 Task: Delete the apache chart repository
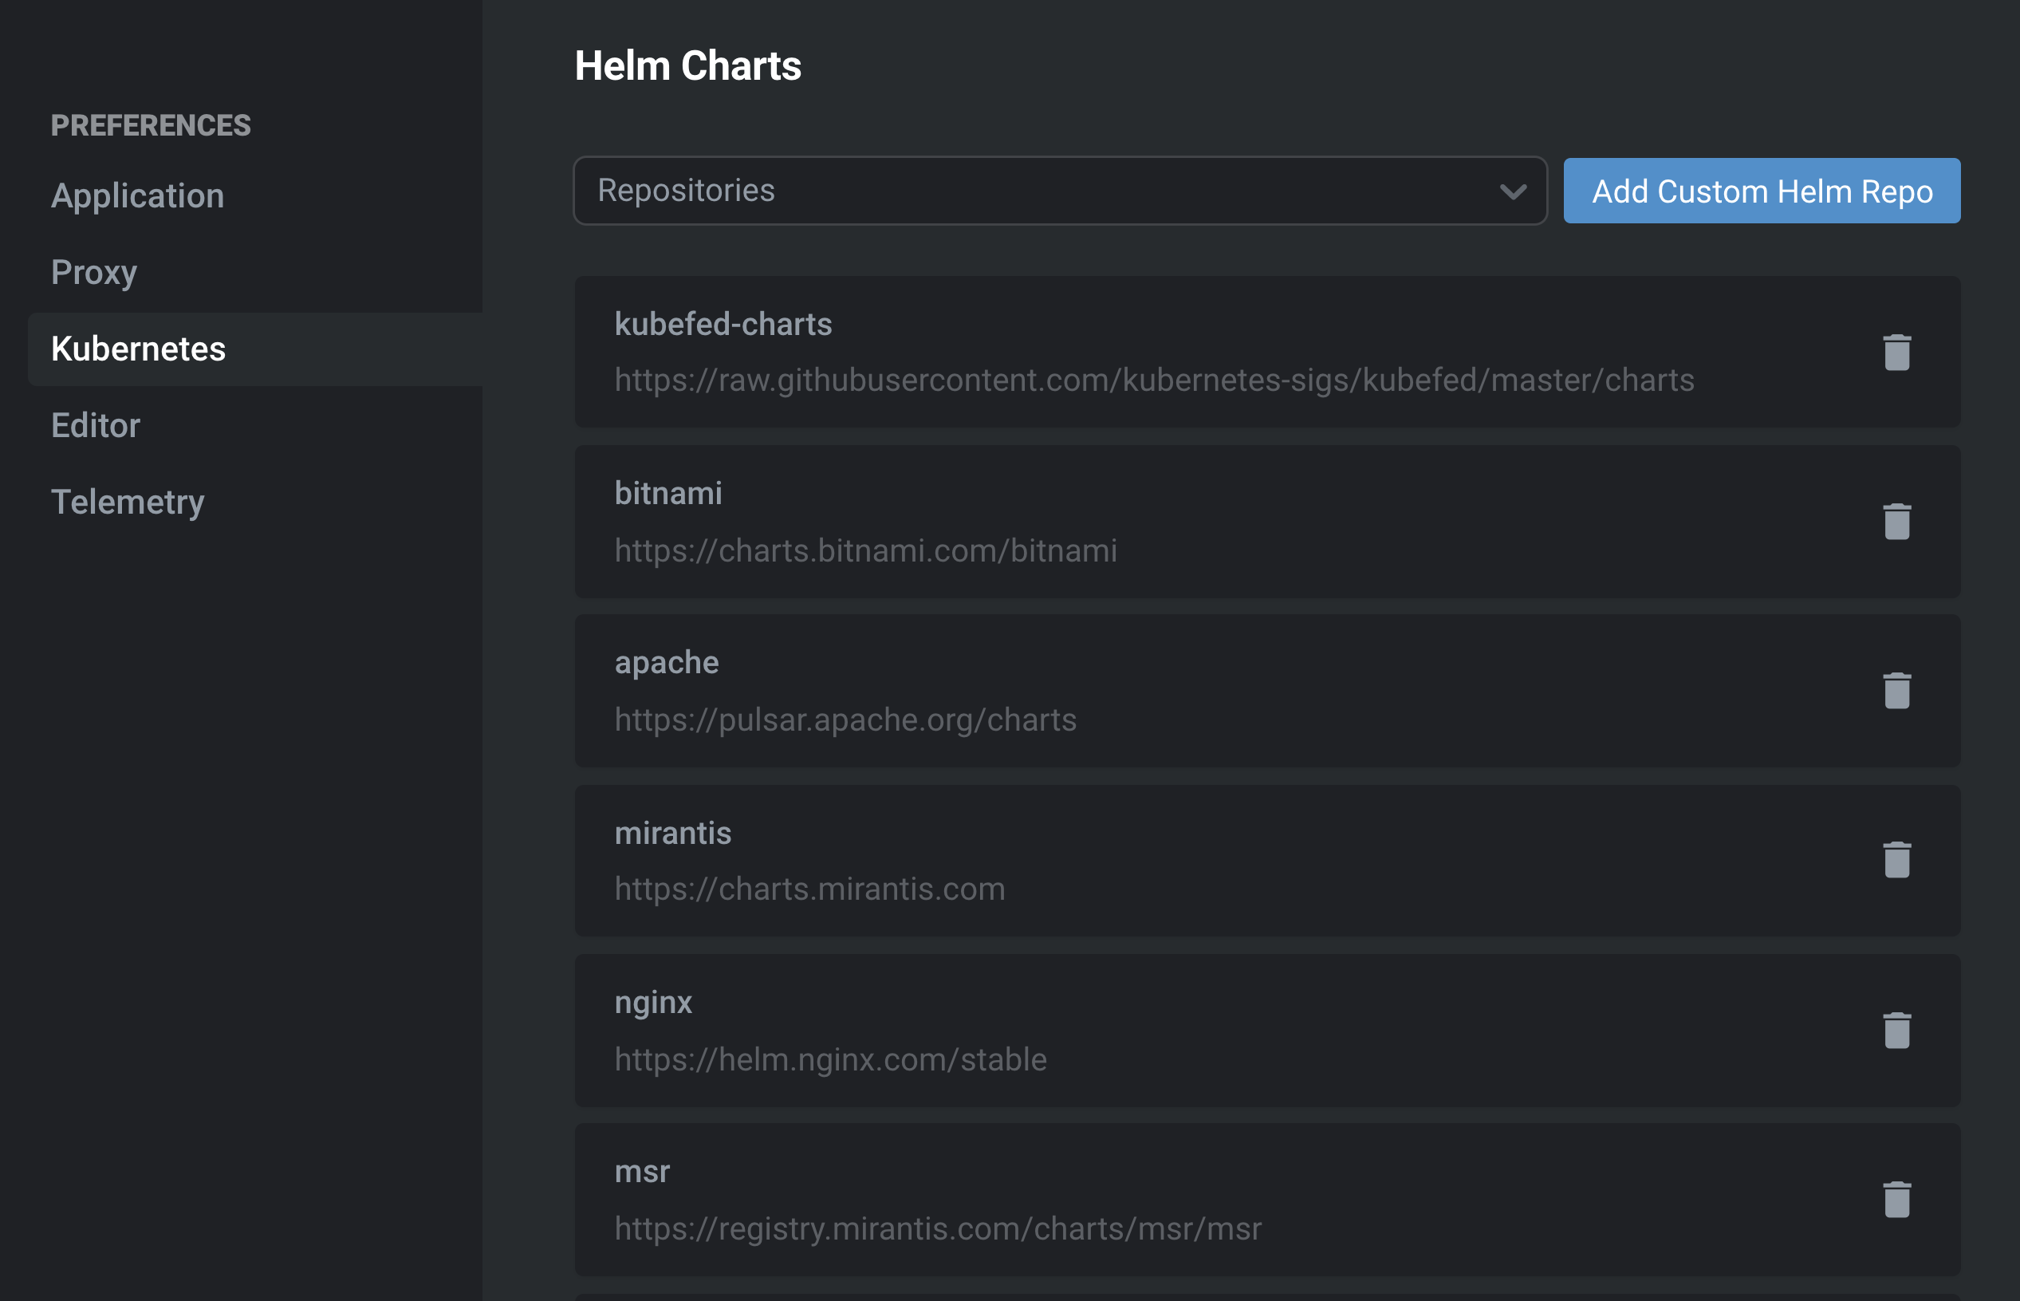tap(1896, 691)
